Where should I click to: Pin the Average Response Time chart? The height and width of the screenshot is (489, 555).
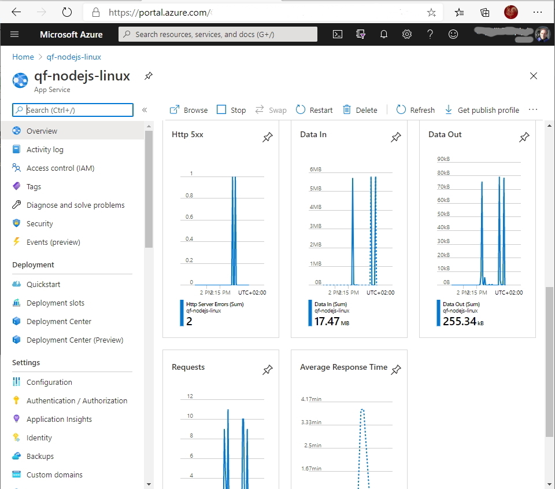[396, 370]
